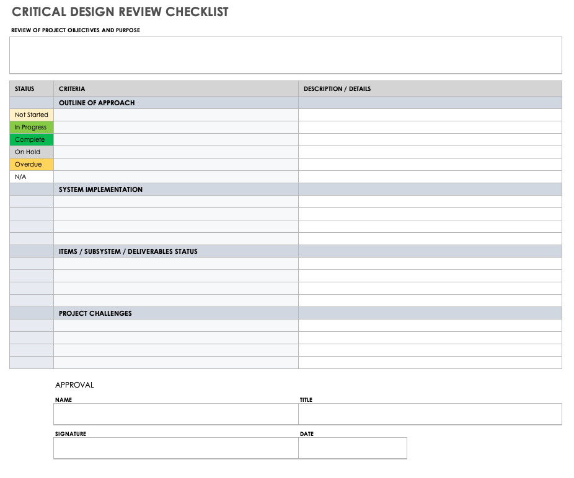Select the 'Not Started' status cell
574x478 pixels.
pos(30,115)
